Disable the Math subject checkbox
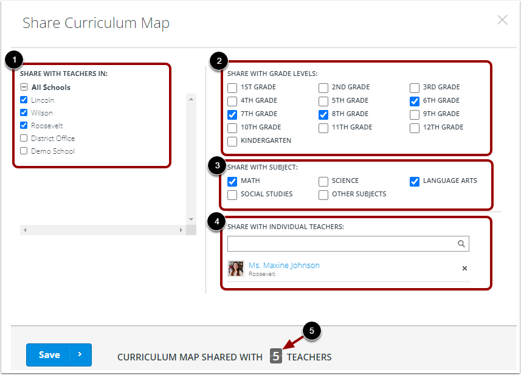The height and width of the screenshot is (375, 521). 232,182
